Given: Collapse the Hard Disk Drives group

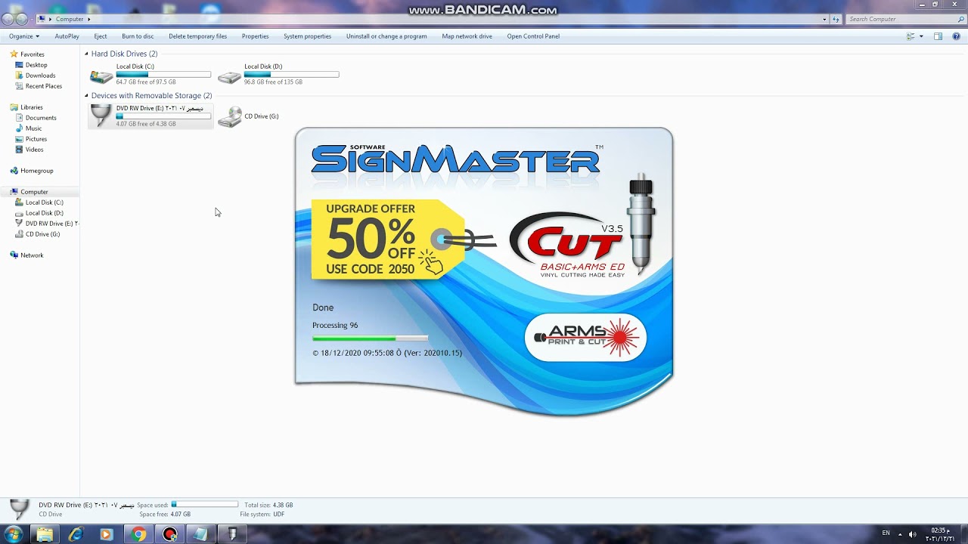Looking at the screenshot, I should pyautogui.click(x=86, y=54).
